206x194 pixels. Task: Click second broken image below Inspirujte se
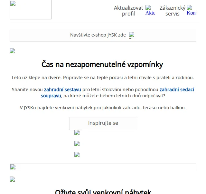[77, 144]
